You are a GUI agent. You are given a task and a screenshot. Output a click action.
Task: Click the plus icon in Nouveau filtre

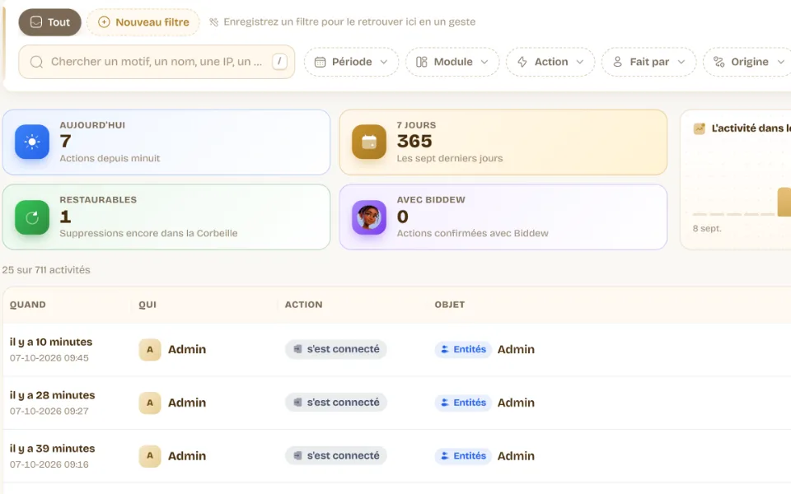pyautogui.click(x=104, y=22)
